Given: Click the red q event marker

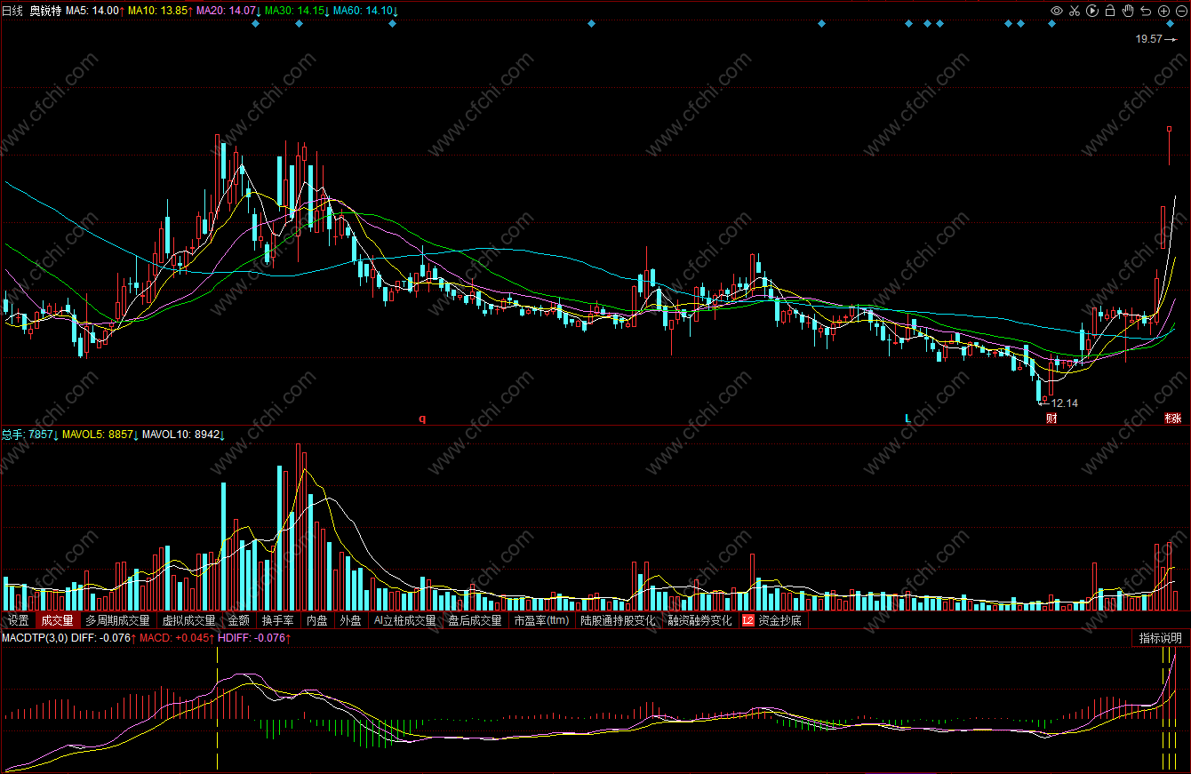Looking at the screenshot, I should [x=423, y=419].
